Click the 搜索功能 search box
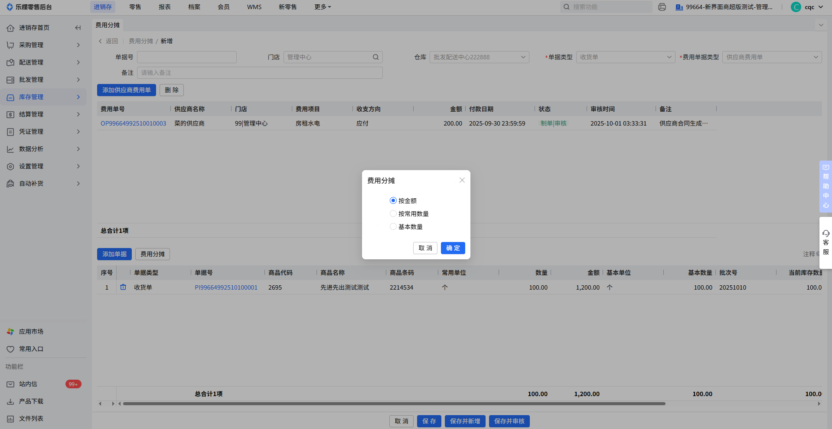The image size is (832, 429). tap(606, 7)
